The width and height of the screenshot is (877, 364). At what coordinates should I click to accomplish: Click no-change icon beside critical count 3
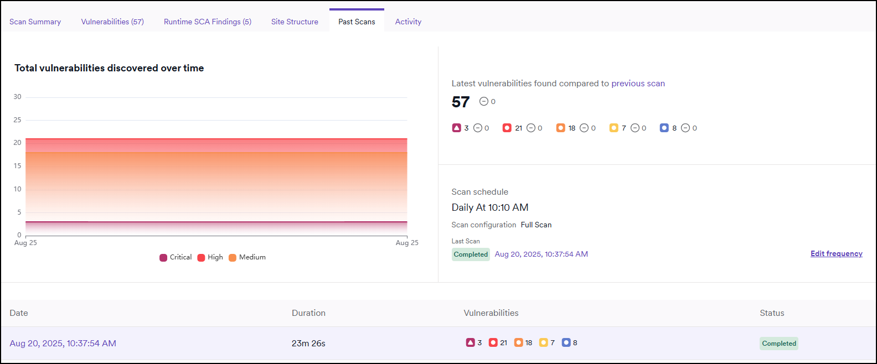point(478,128)
